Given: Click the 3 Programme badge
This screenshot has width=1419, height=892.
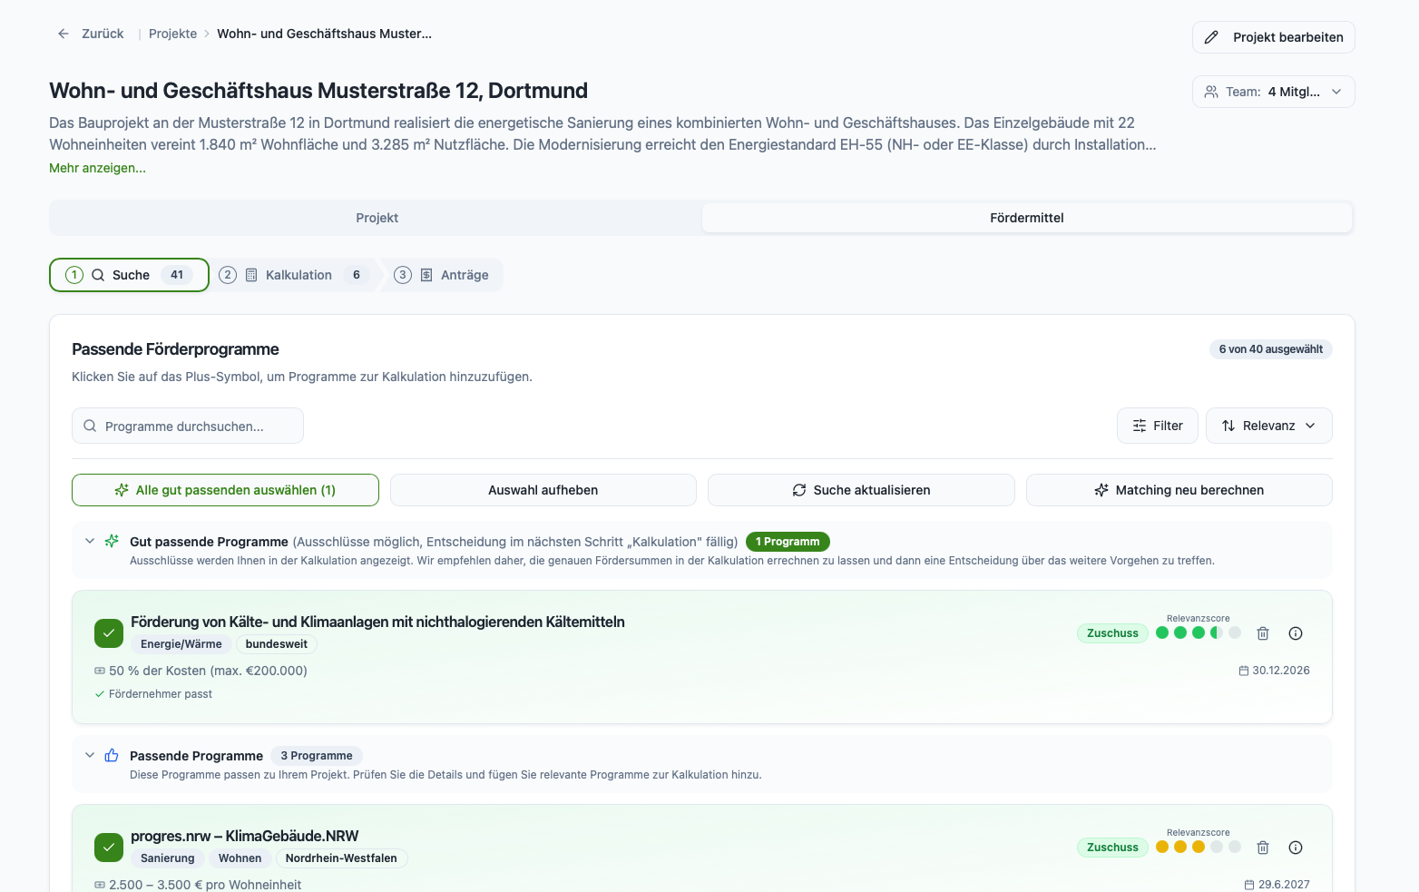Looking at the screenshot, I should click(317, 756).
